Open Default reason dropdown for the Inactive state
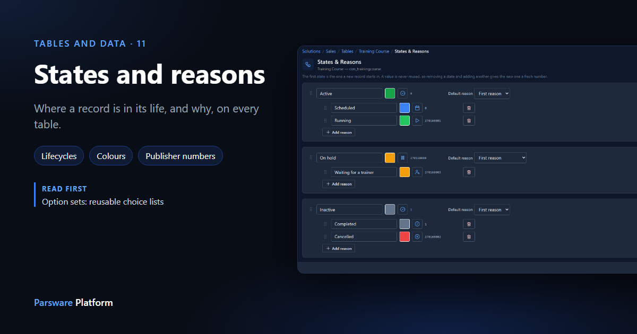 (x=492, y=209)
